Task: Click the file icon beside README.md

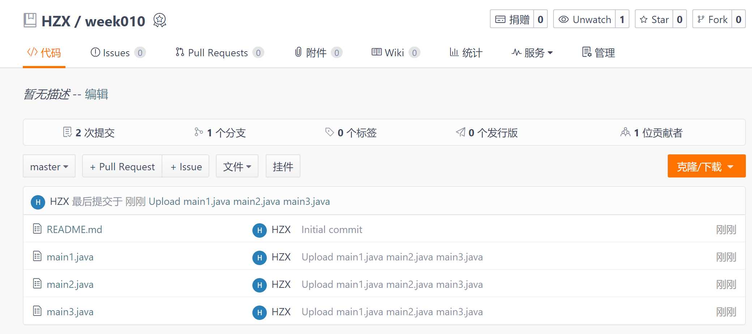Action: click(37, 229)
